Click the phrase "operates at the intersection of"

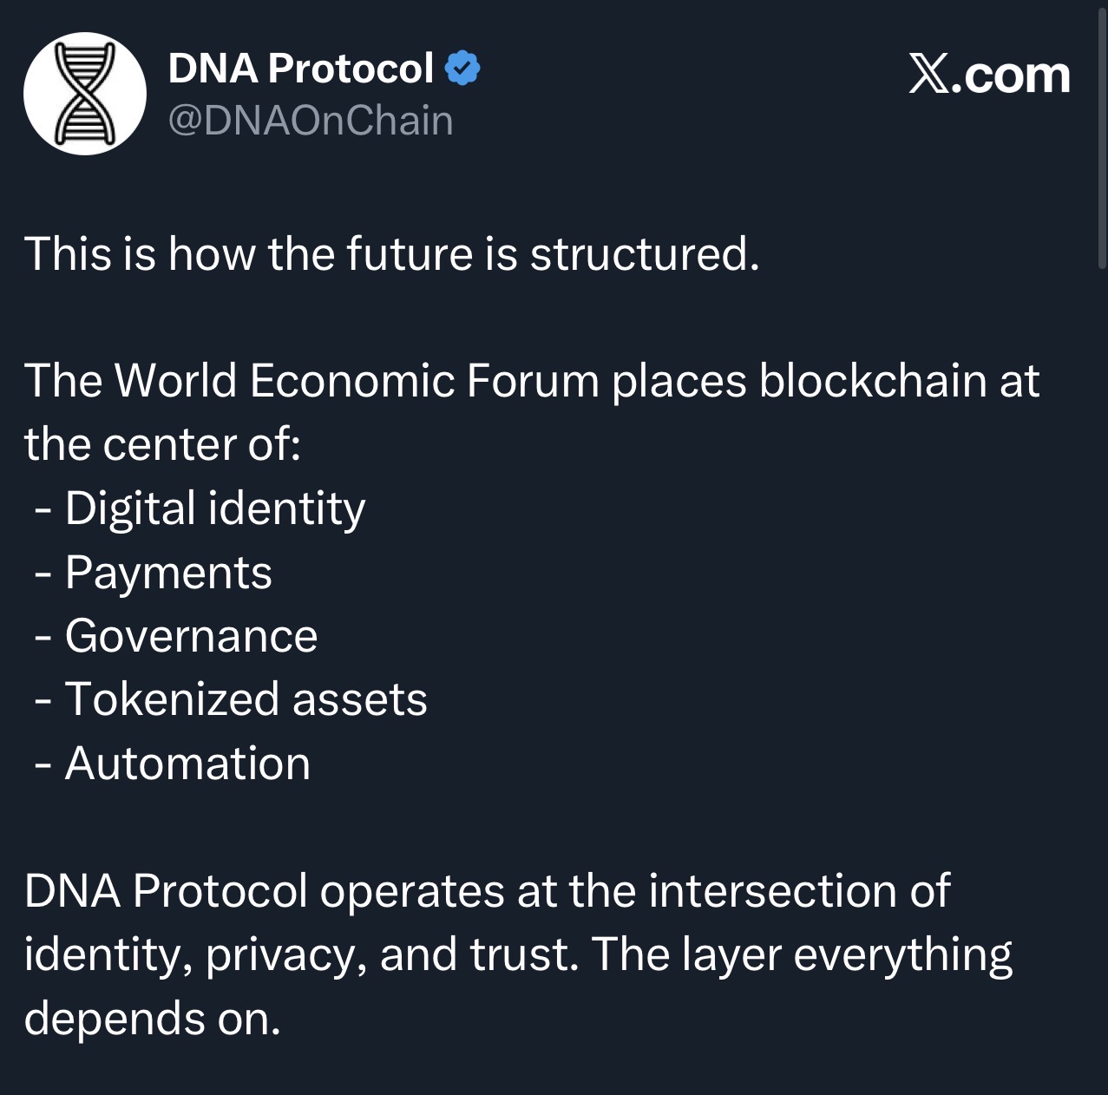coord(634,891)
